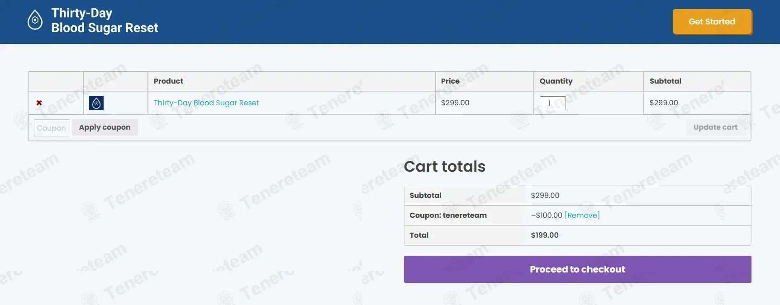Click into the Coupon code field
The height and width of the screenshot is (305, 780).
tap(52, 128)
